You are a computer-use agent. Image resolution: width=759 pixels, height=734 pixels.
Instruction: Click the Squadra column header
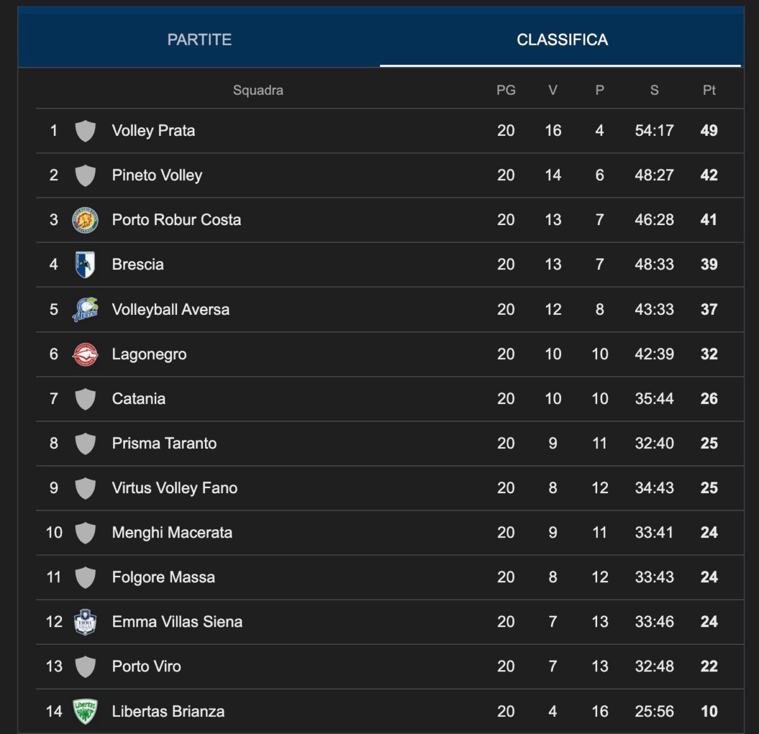click(258, 90)
